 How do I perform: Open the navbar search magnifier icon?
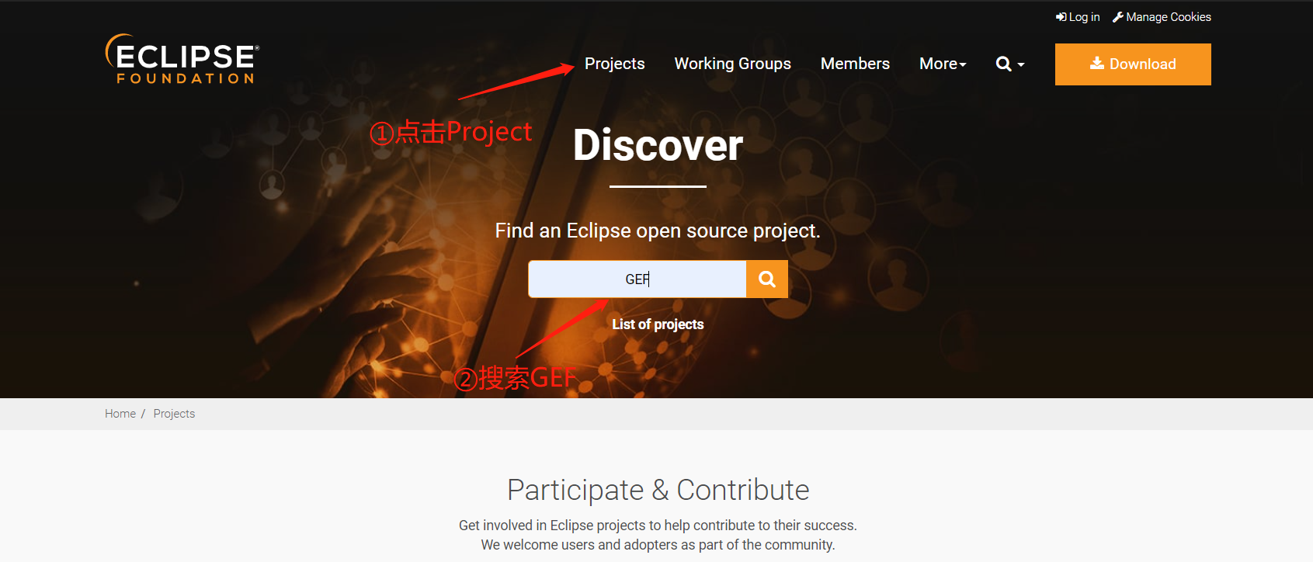pos(1003,64)
